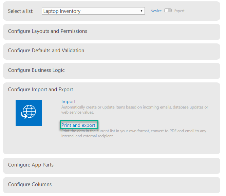
Task: Click the Print the data description text
Action: (x=134, y=133)
